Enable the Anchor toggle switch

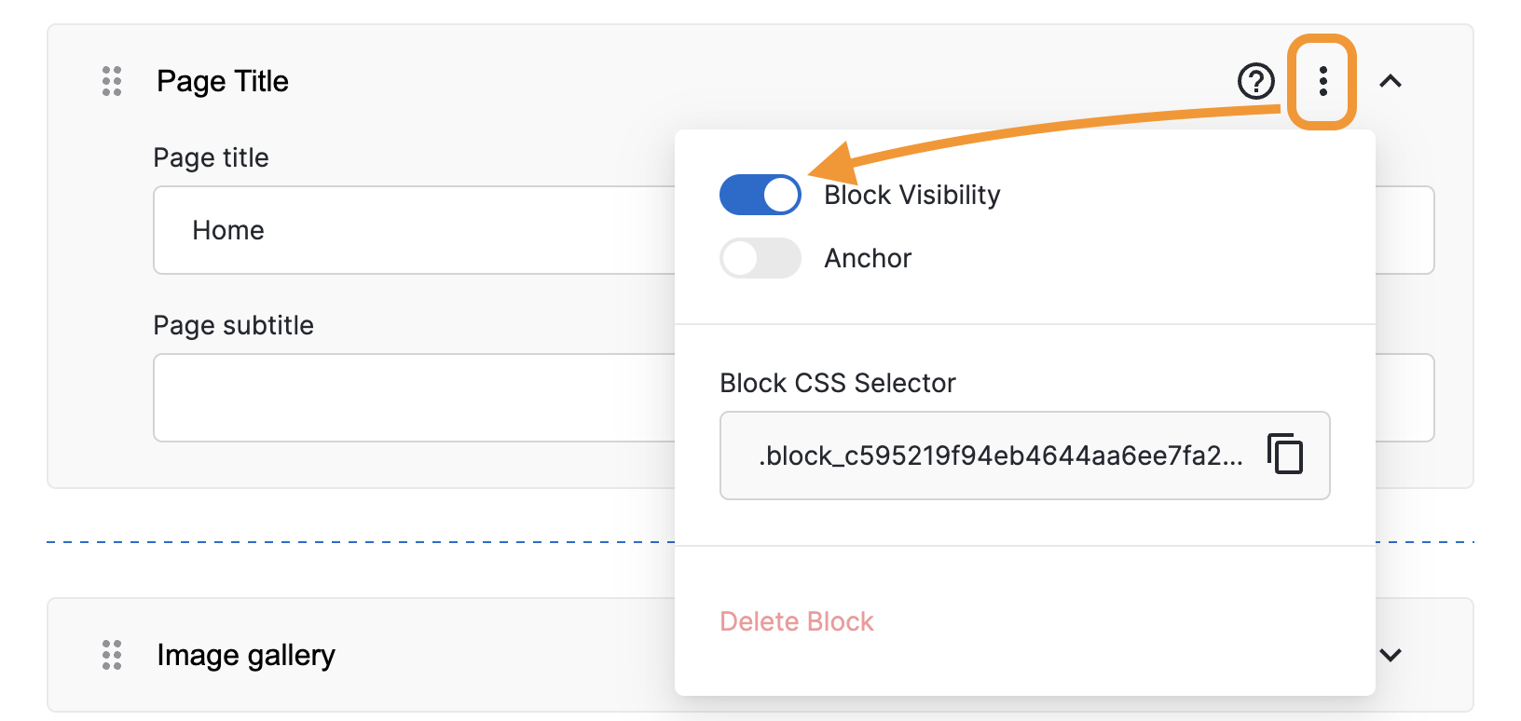tap(760, 258)
